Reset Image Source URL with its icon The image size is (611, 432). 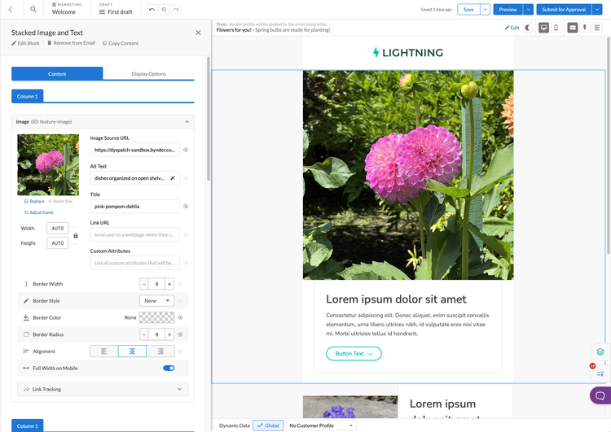tap(186, 150)
